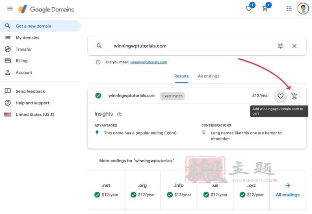Viewport: 312px width, 214px height.
Task: Click the Google Domains logo
Action: [46, 9]
